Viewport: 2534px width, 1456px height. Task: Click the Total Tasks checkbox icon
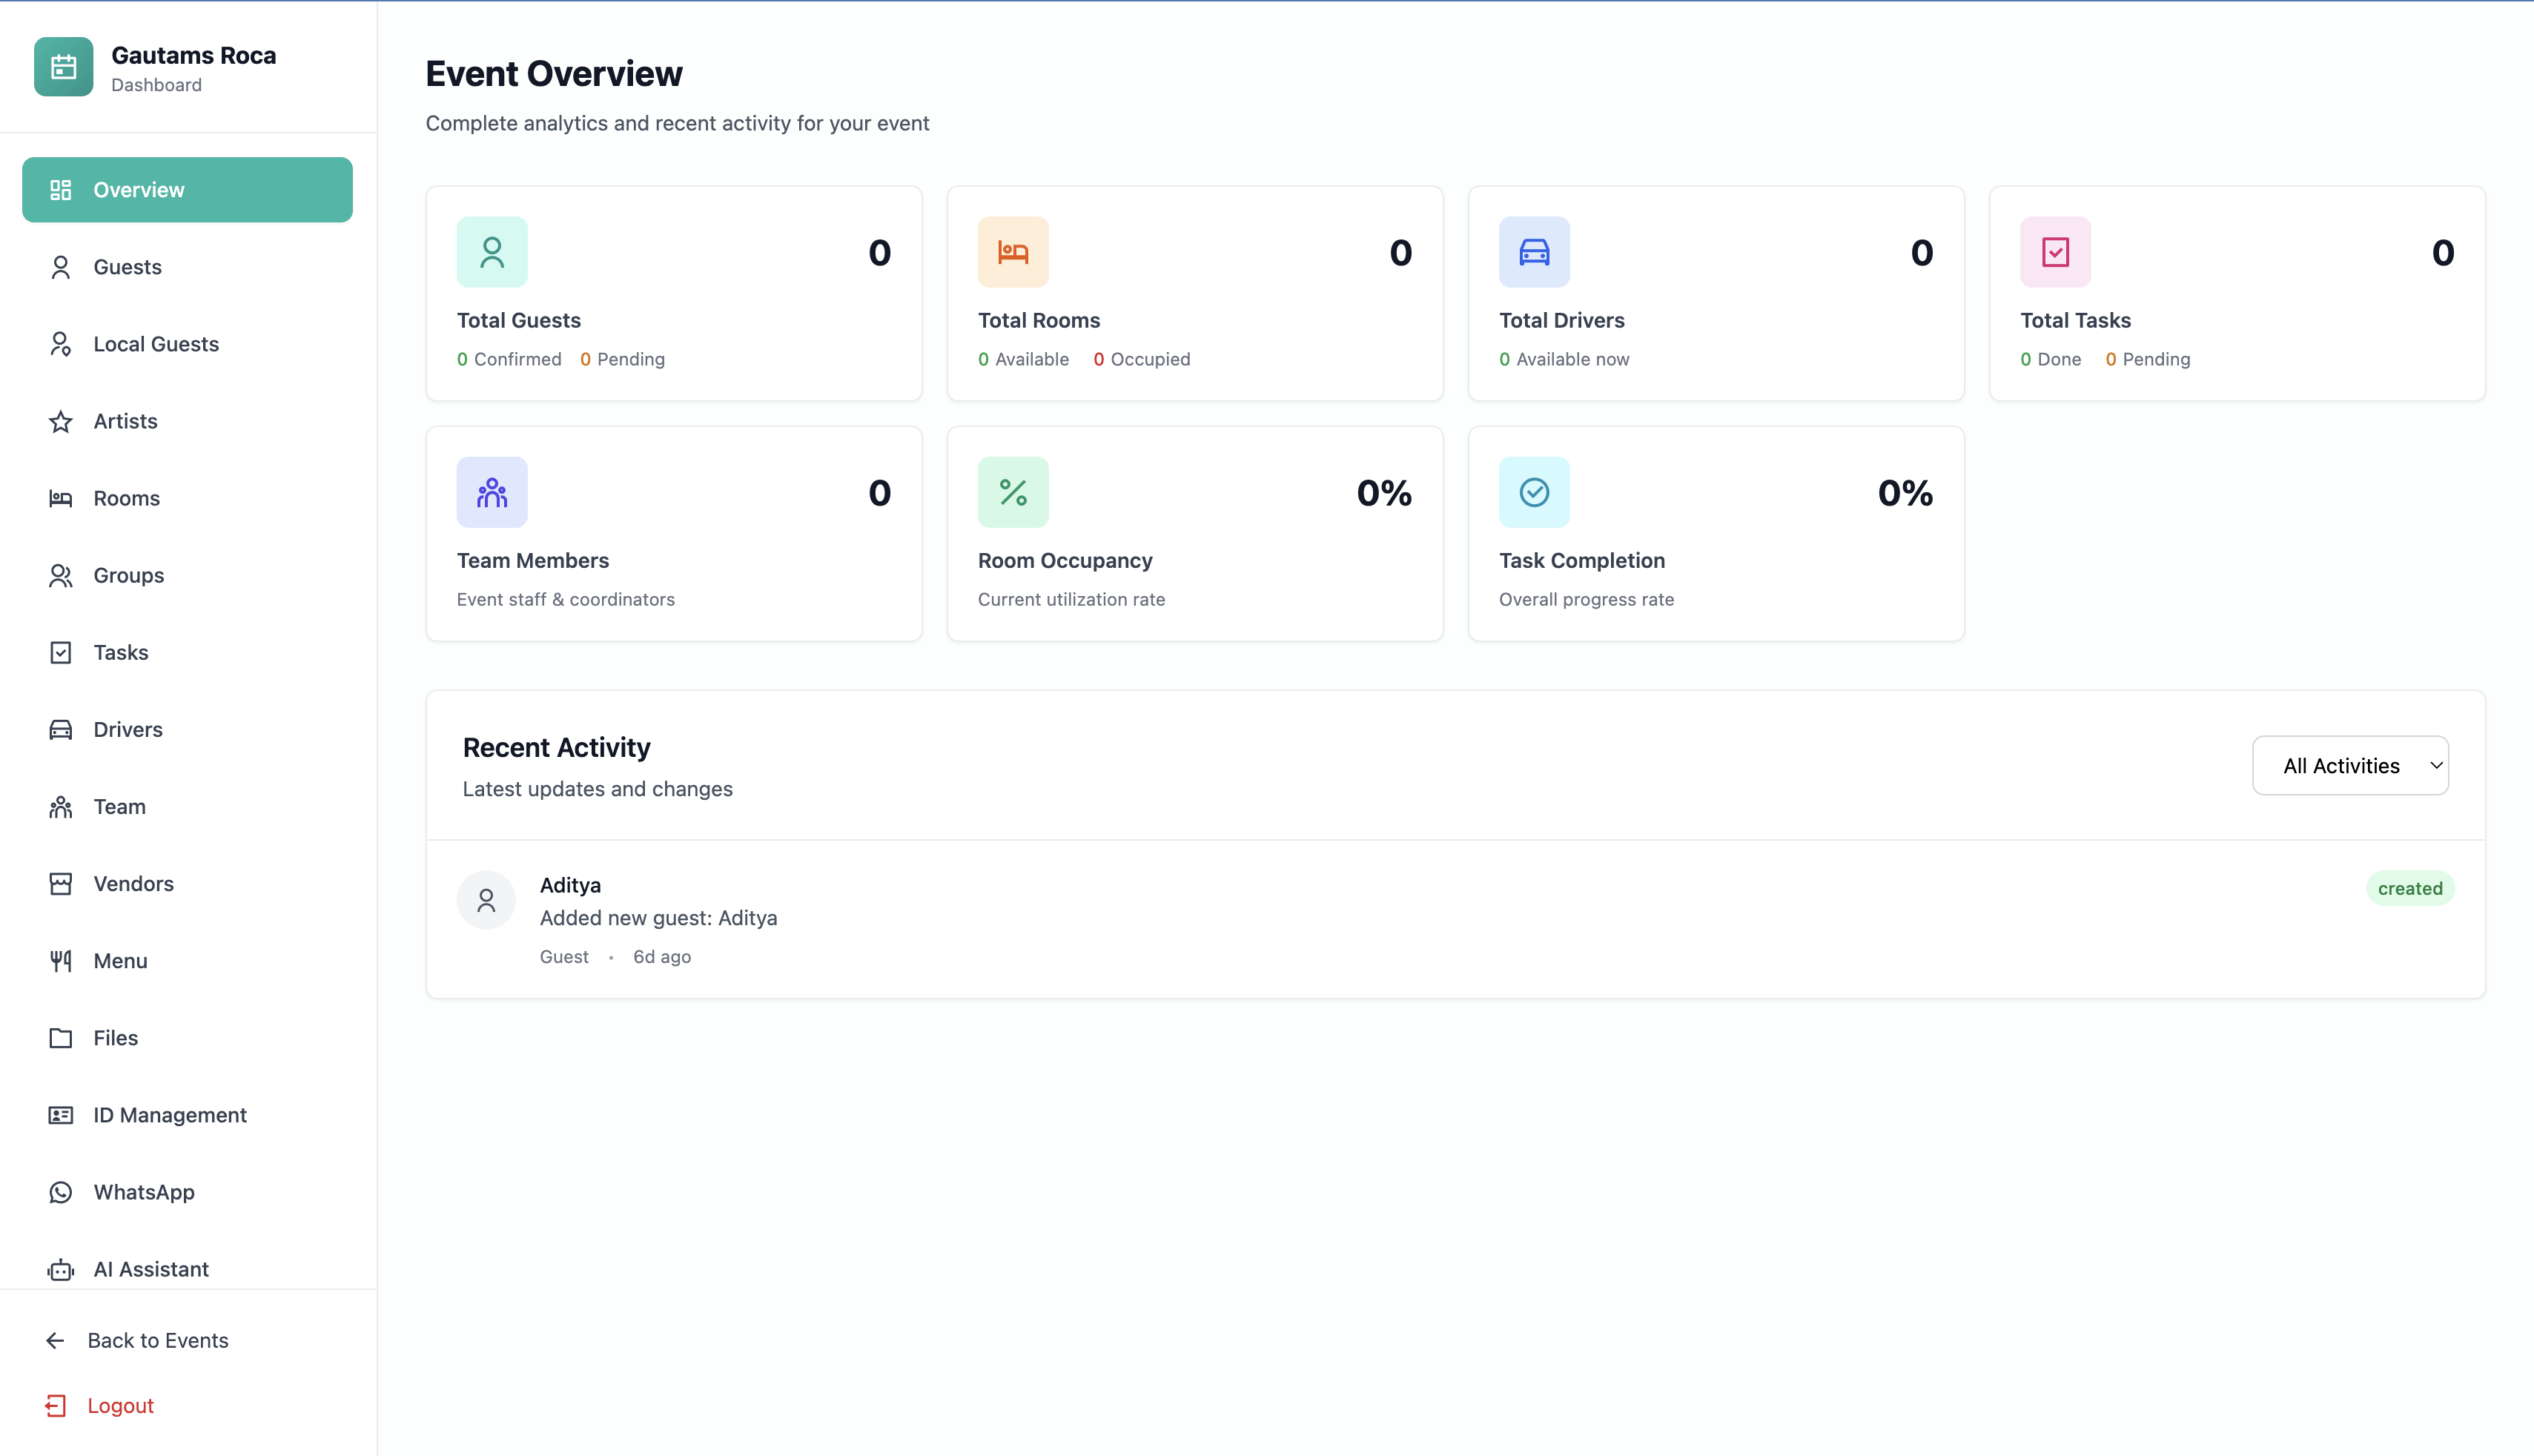click(x=2055, y=252)
